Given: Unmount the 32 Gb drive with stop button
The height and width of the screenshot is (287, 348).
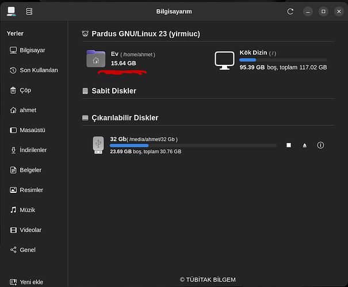Looking at the screenshot, I should pos(289,145).
